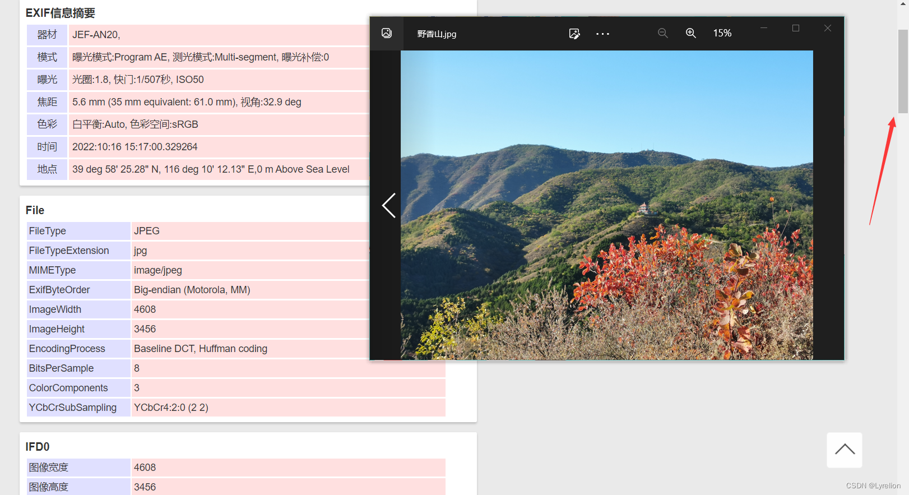Click the YCbCrSubSampling label cell
Screen dimensions: 909x495
[x=78, y=408]
